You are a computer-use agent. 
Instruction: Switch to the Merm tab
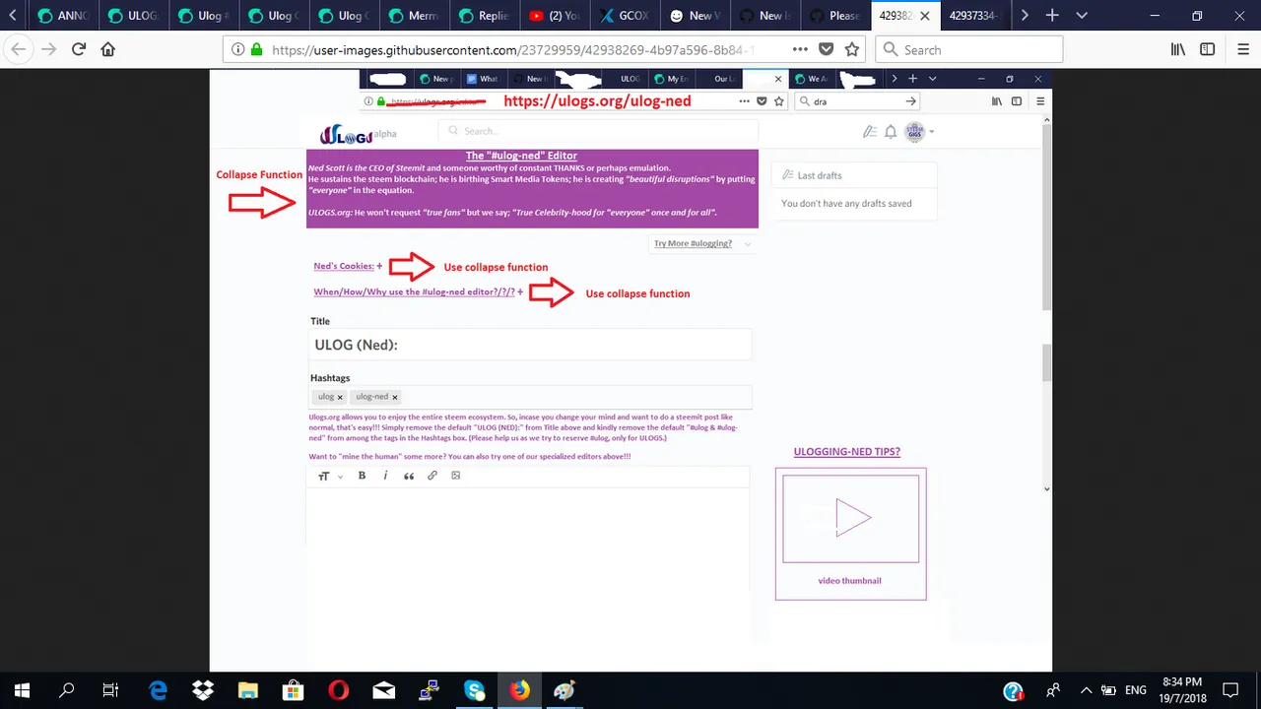[414, 16]
